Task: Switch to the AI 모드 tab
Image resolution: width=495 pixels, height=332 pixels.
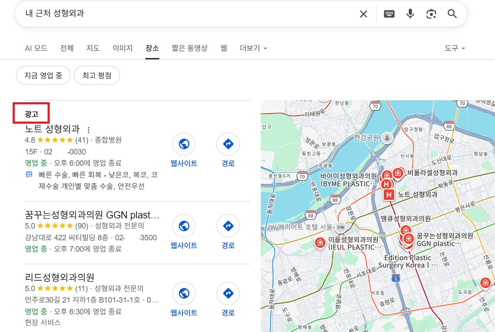Action: pyautogui.click(x=36, y=48)
